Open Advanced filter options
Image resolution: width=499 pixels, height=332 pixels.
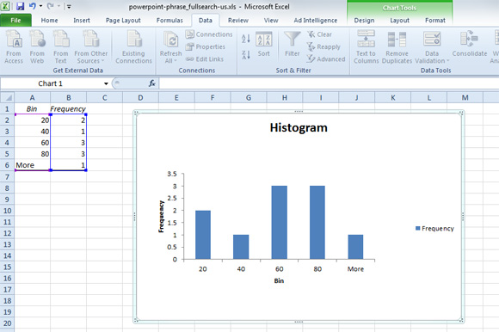[x=326, y=59]
